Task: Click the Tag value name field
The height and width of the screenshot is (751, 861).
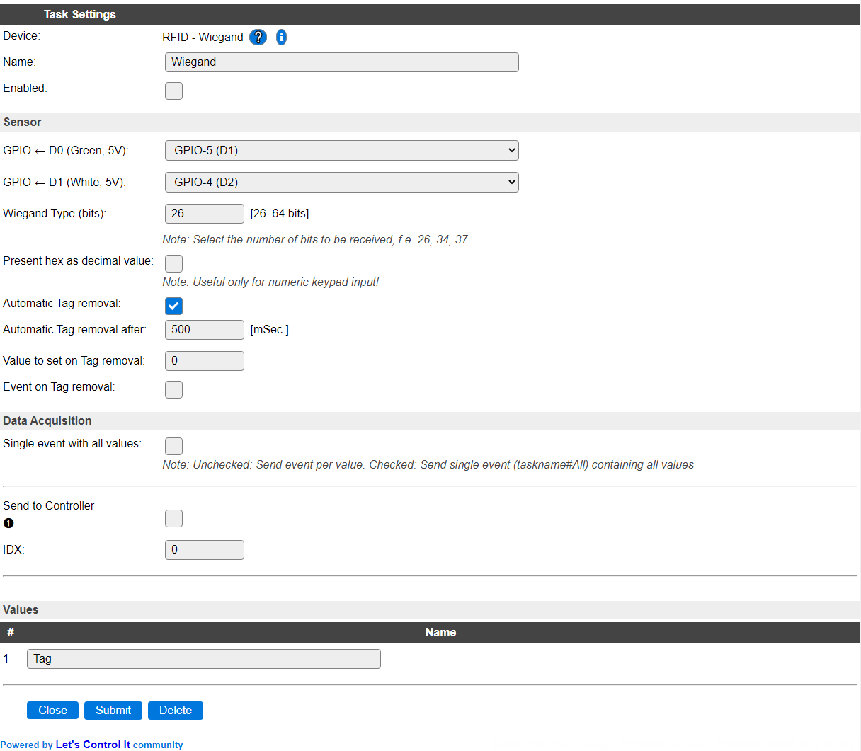Action: tap(204, 659)
